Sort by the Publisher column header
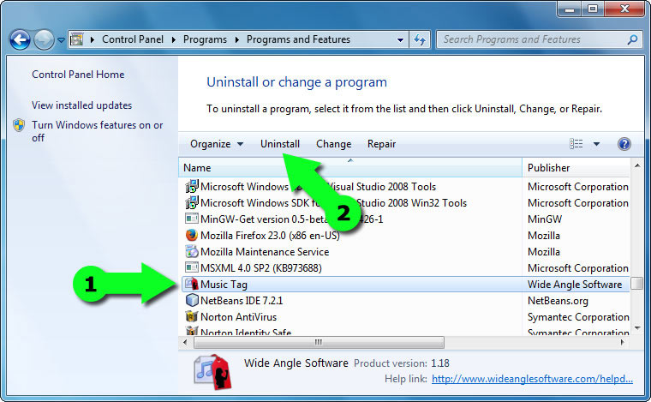This screenshot has width=651, height=402. [576, 168]
